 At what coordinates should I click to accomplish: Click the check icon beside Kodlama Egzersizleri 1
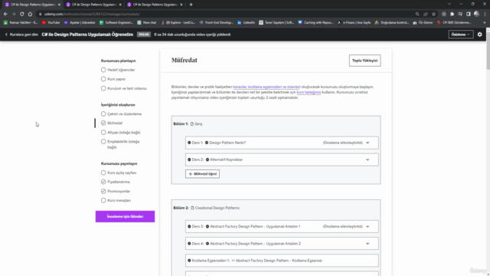[x=189, y=261]
